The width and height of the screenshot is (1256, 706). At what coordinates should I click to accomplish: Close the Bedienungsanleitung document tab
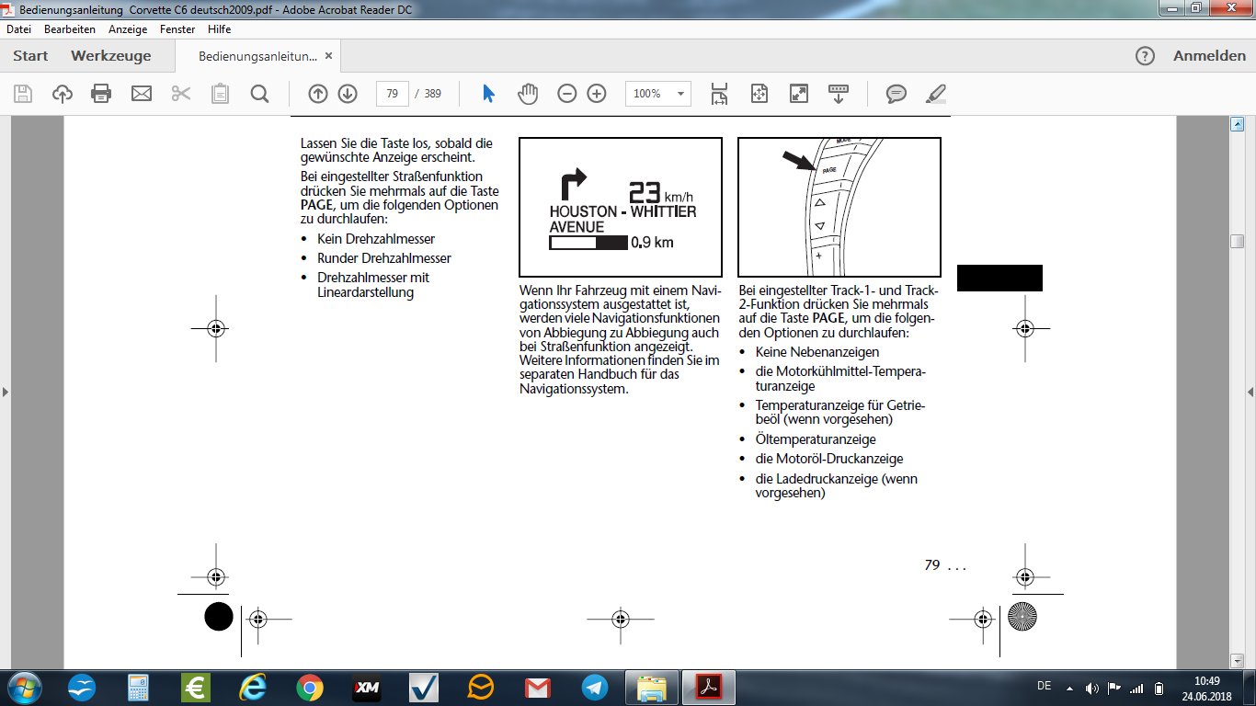(325, 56)
